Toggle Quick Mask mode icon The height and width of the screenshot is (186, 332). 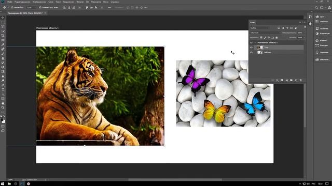(x=3, y=126)
